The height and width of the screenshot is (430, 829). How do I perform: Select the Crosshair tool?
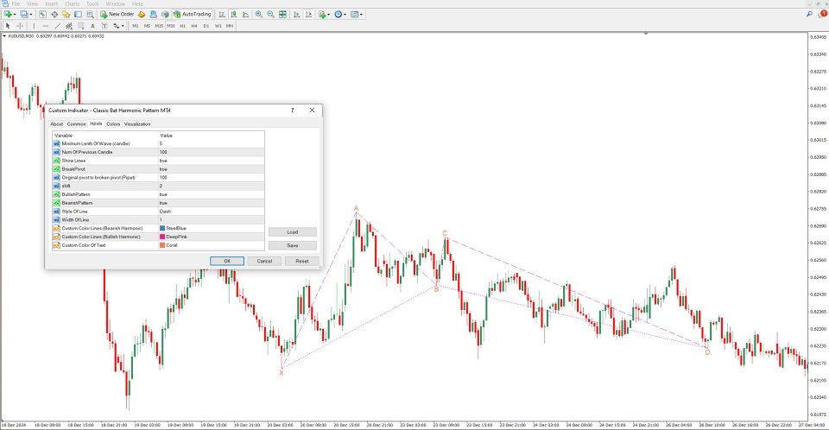coord(20,25)
